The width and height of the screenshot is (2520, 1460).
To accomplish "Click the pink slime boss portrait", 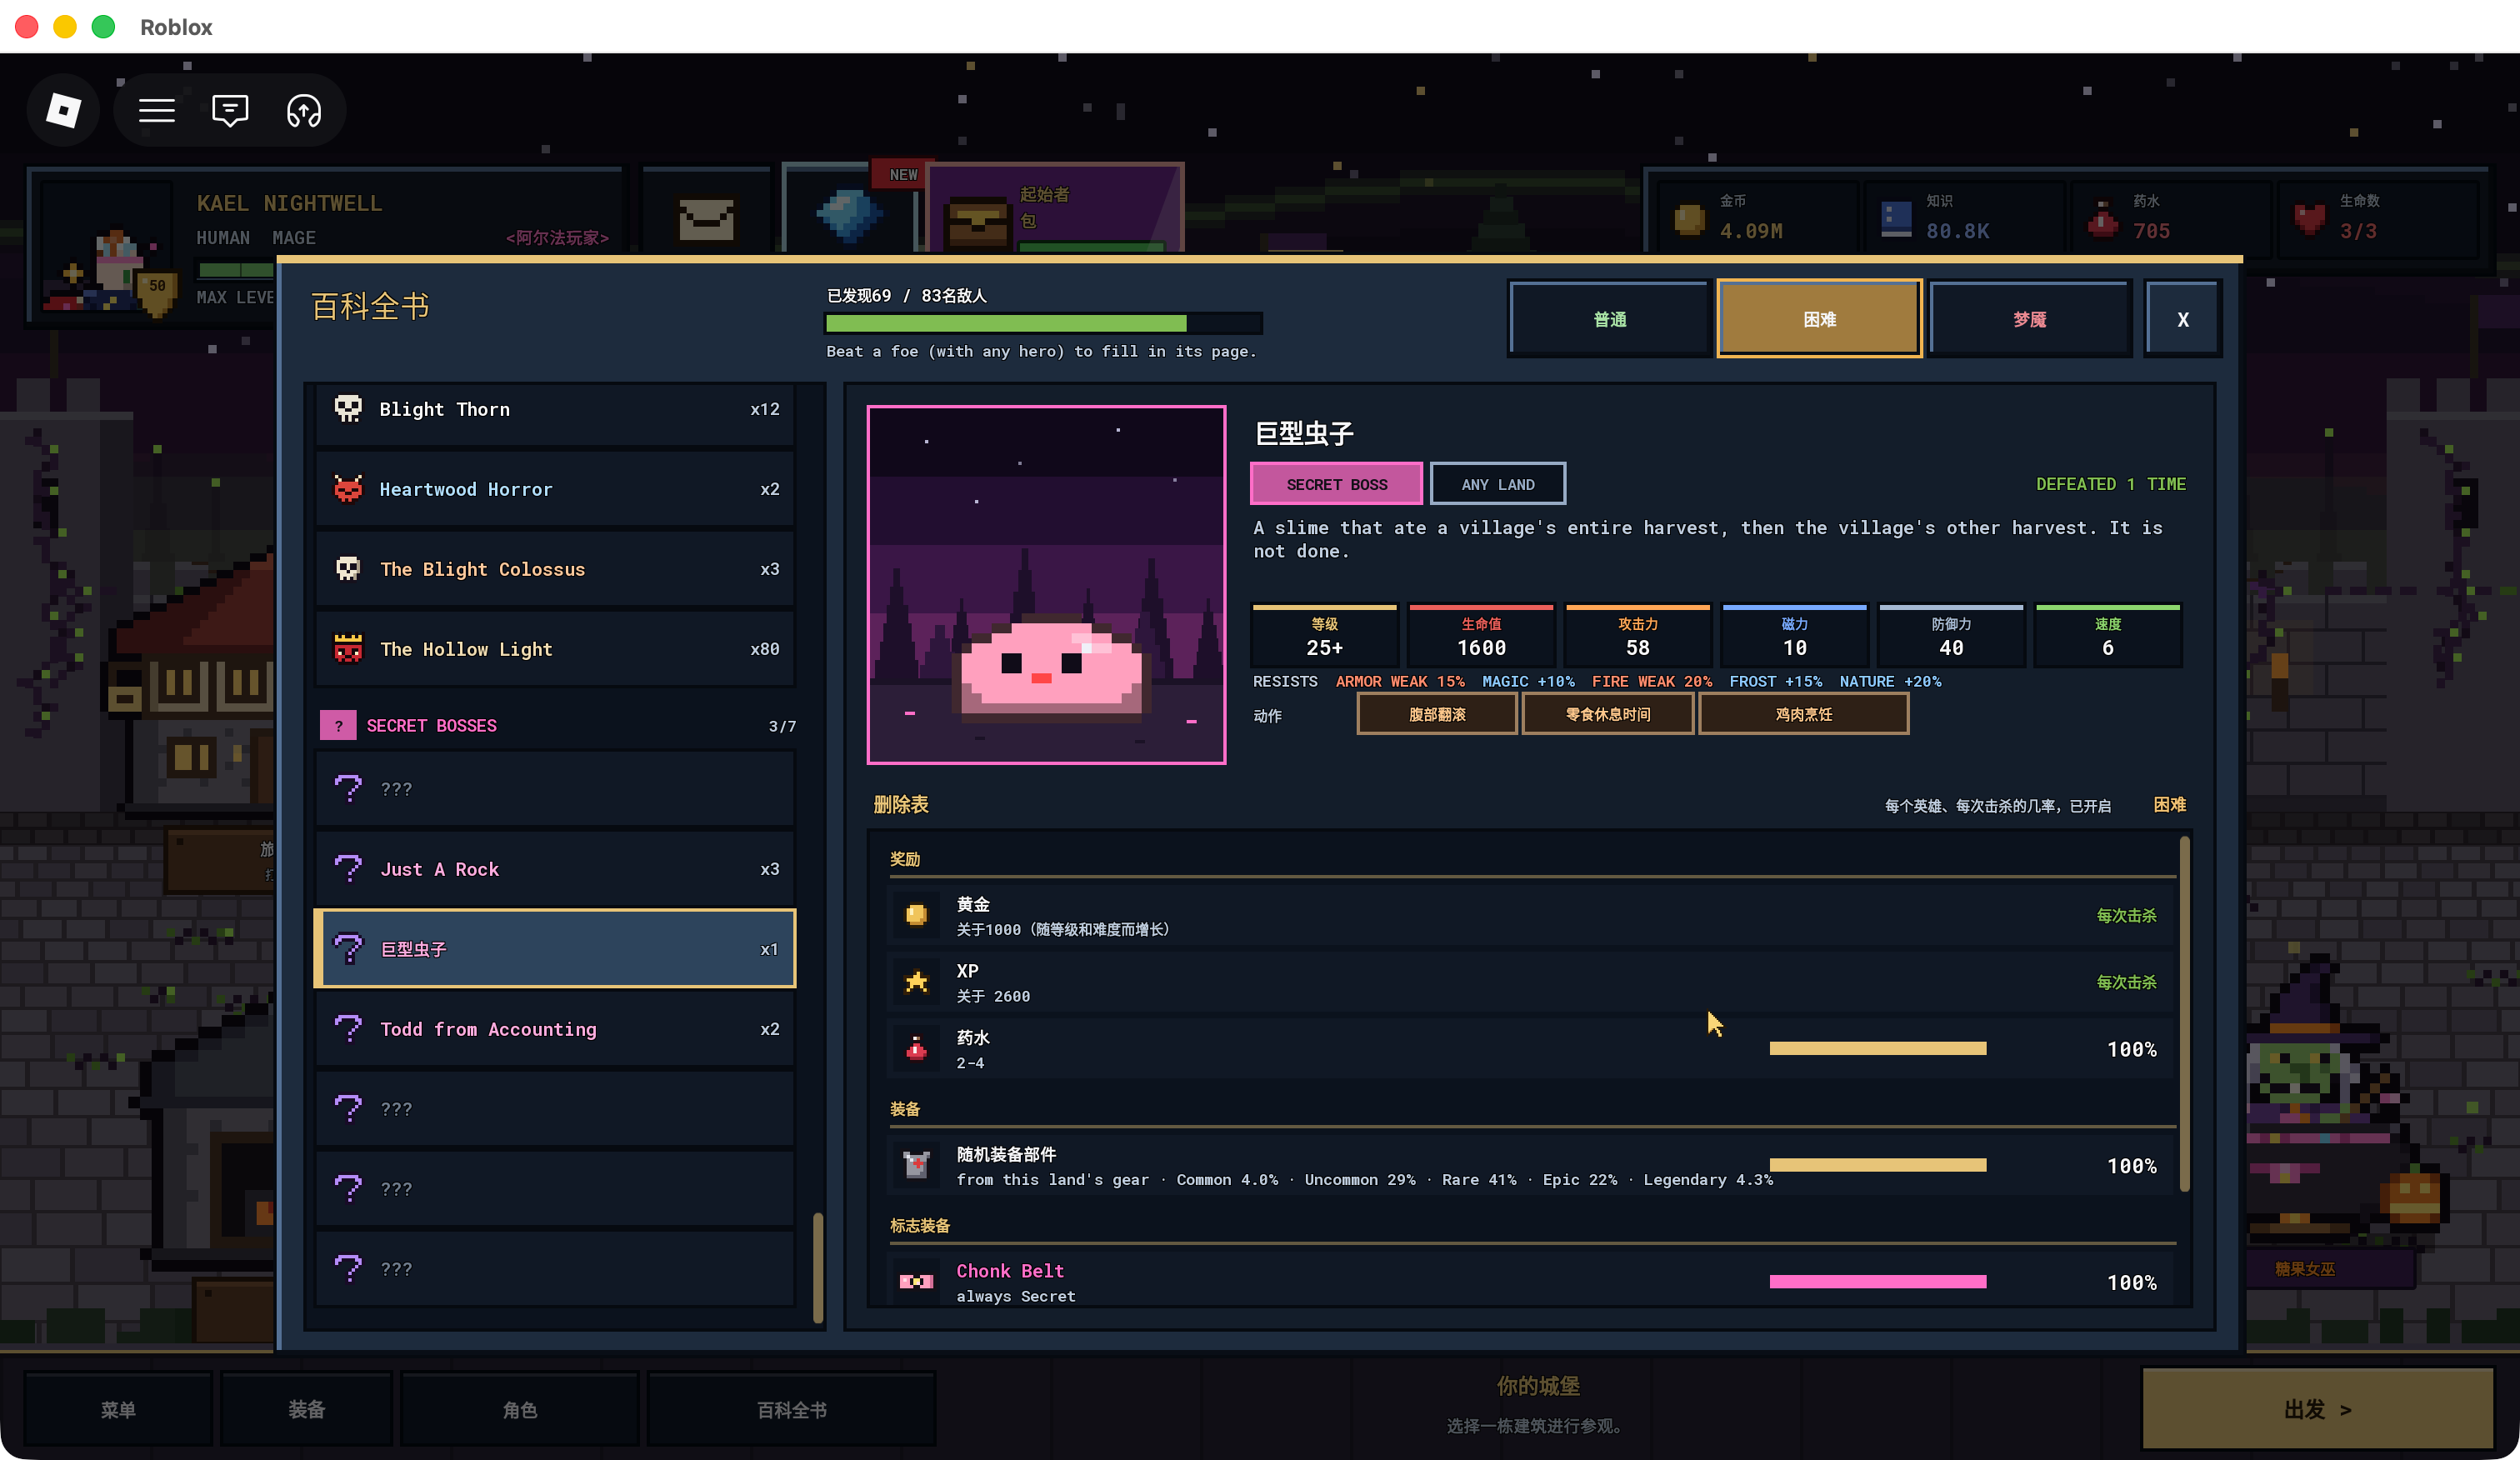I will point(1046,585).
